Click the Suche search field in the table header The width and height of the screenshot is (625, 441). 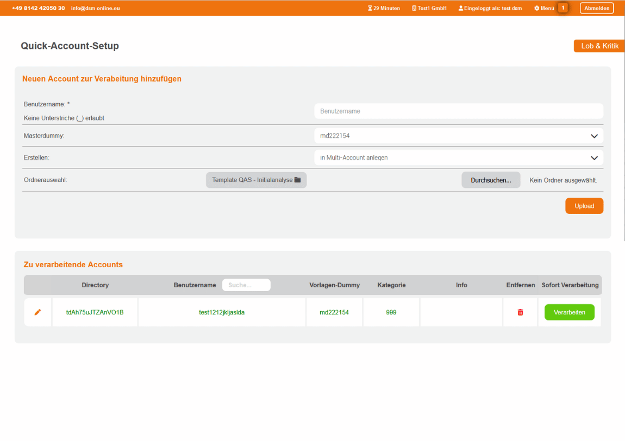246,285
